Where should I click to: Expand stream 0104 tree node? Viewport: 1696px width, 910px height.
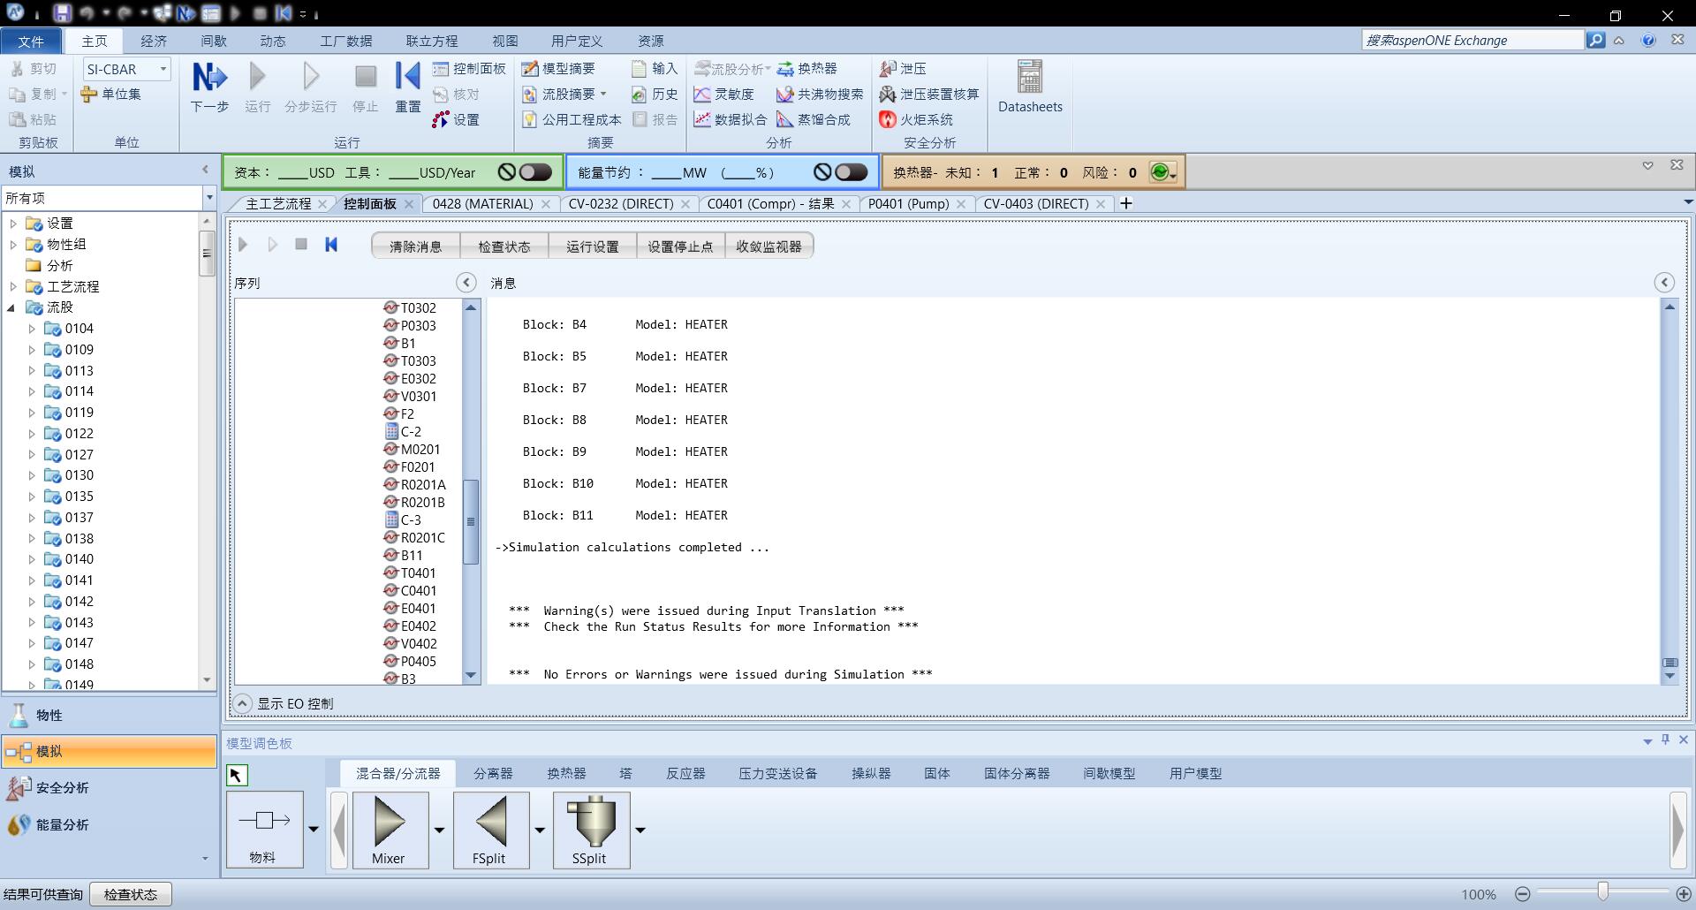pos(32,329)
